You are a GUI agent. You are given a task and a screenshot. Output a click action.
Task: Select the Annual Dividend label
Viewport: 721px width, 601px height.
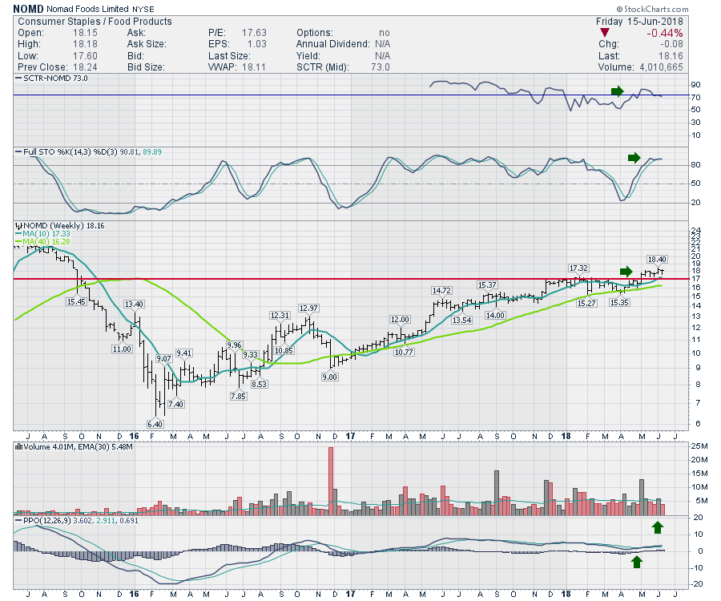pos(333,44)
